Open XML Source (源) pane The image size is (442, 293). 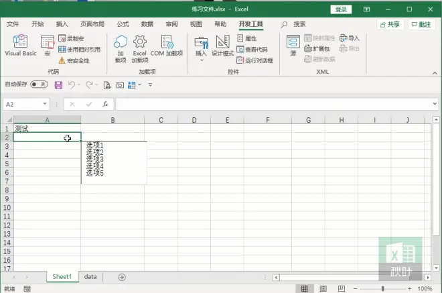click(293, 45)
